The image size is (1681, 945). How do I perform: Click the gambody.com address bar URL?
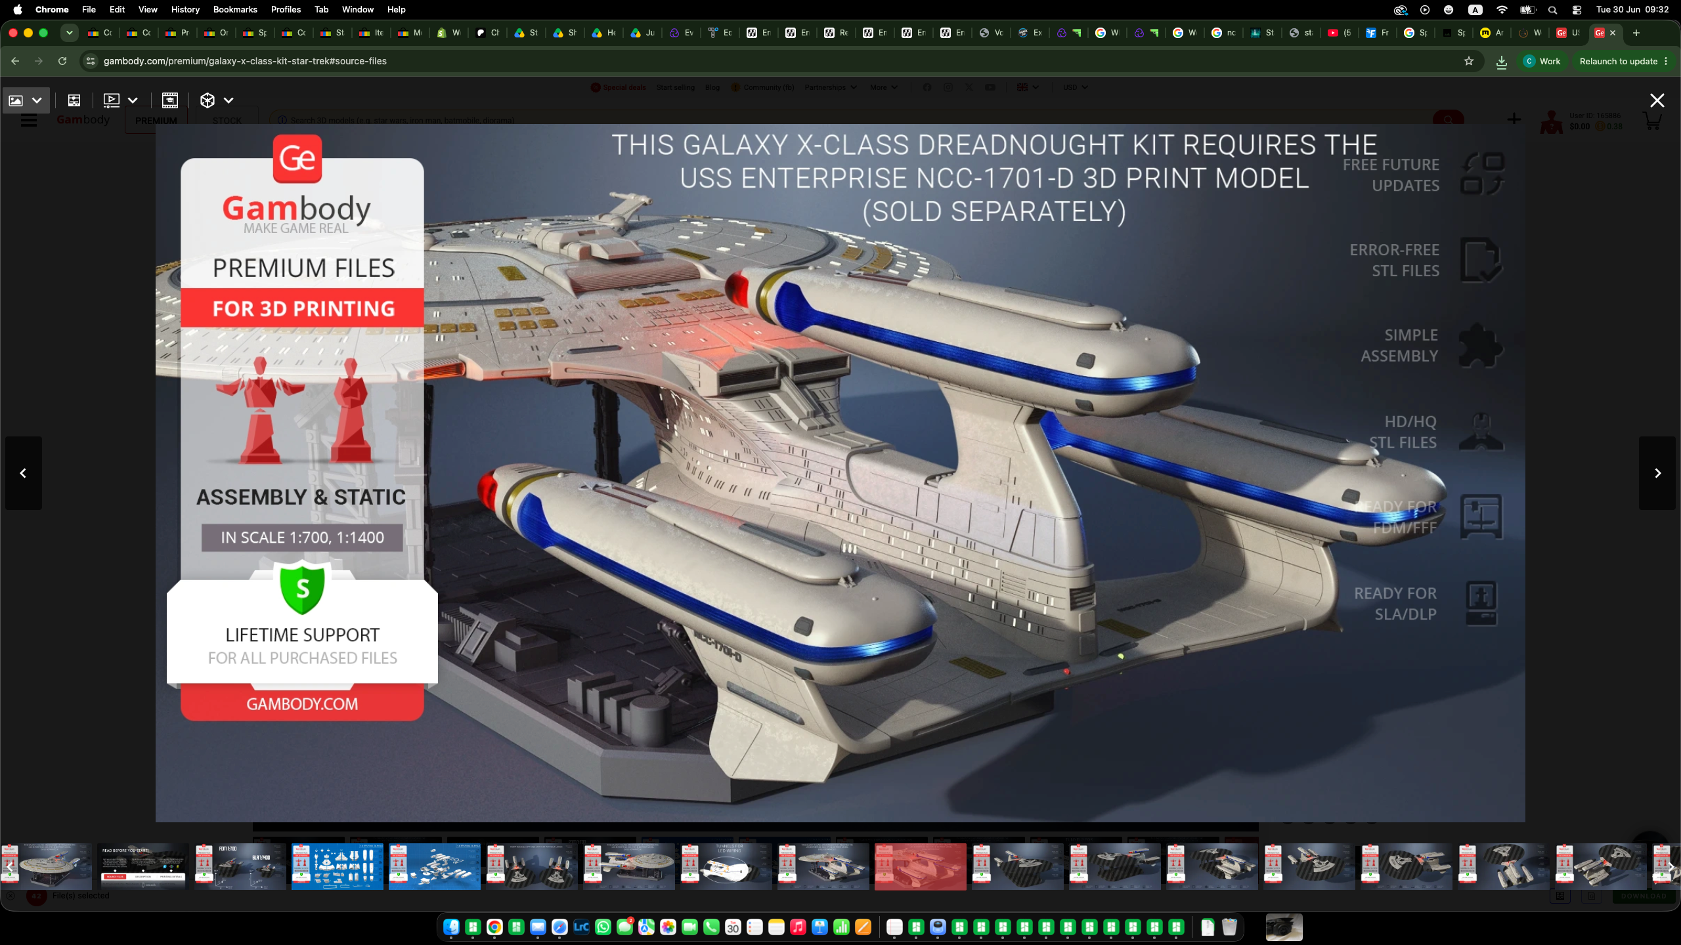(x=245, y=61)
